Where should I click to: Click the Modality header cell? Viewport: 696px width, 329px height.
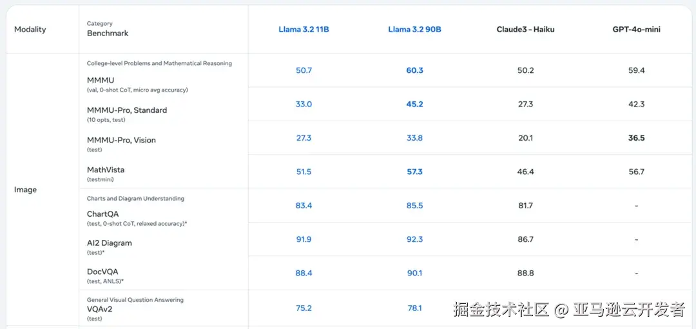coord(30,30)
